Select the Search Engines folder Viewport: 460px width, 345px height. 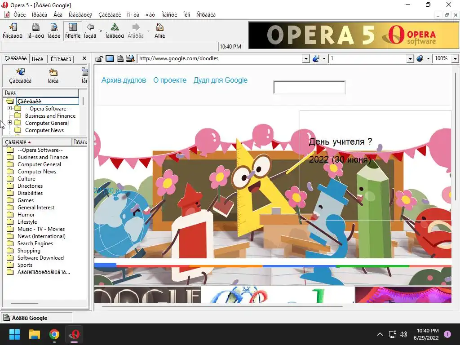[x=35, y=243]
